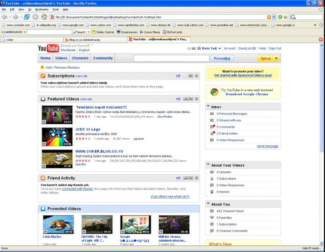Go to Firefox Home icon
This screenshot has height=252, width=325.
(x=44, y=17)
